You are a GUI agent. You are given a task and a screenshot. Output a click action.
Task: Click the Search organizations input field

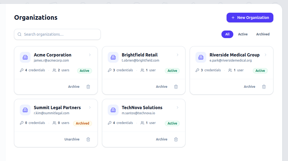coord(57,34)
